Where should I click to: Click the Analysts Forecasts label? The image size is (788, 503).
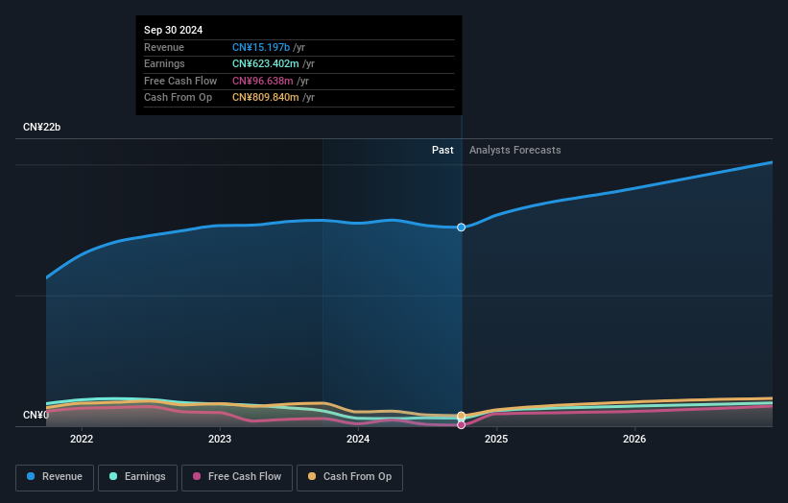515,150
